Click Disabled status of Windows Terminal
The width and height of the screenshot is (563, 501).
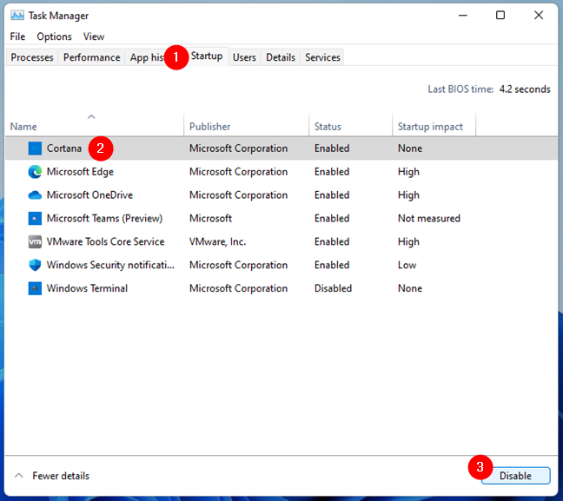coord(333,288)
